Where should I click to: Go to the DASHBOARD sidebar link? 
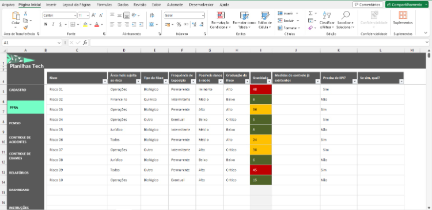click(19, 190)
